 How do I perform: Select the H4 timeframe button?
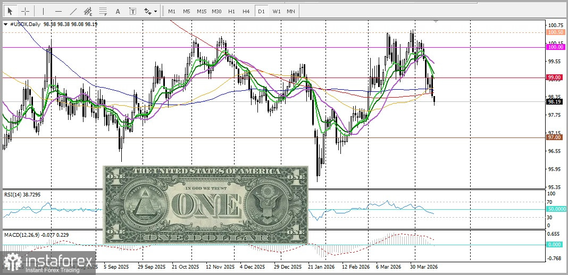pyautogui.click(x=246, y=11)
